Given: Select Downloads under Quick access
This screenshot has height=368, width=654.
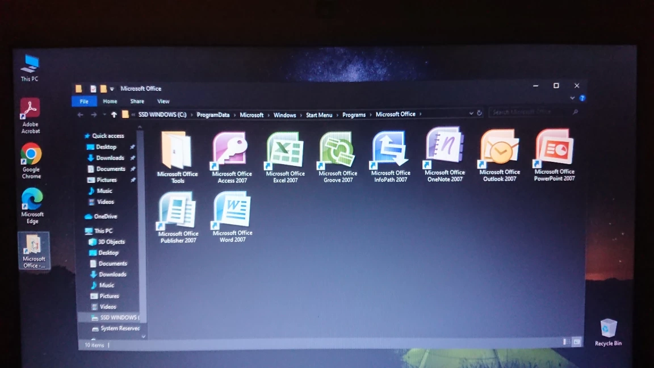Looking at the screenshot, I should pyautogui.click(x=110, y=158).
